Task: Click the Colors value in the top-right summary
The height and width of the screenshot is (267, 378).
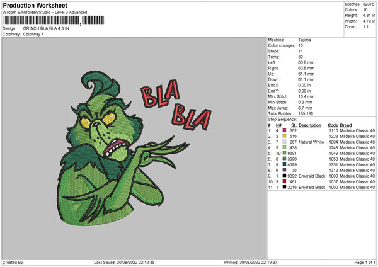Action: pos(365,10)
